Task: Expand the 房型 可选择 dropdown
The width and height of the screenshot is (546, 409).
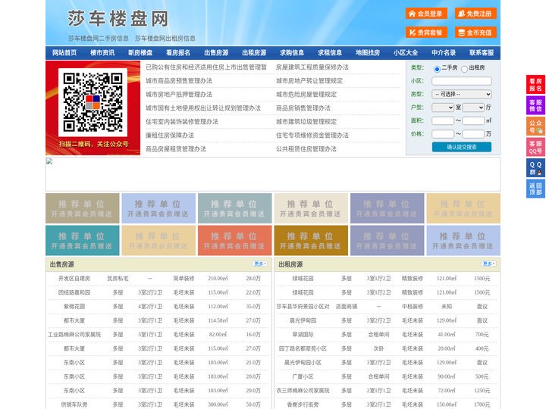Action: (462, 94)
